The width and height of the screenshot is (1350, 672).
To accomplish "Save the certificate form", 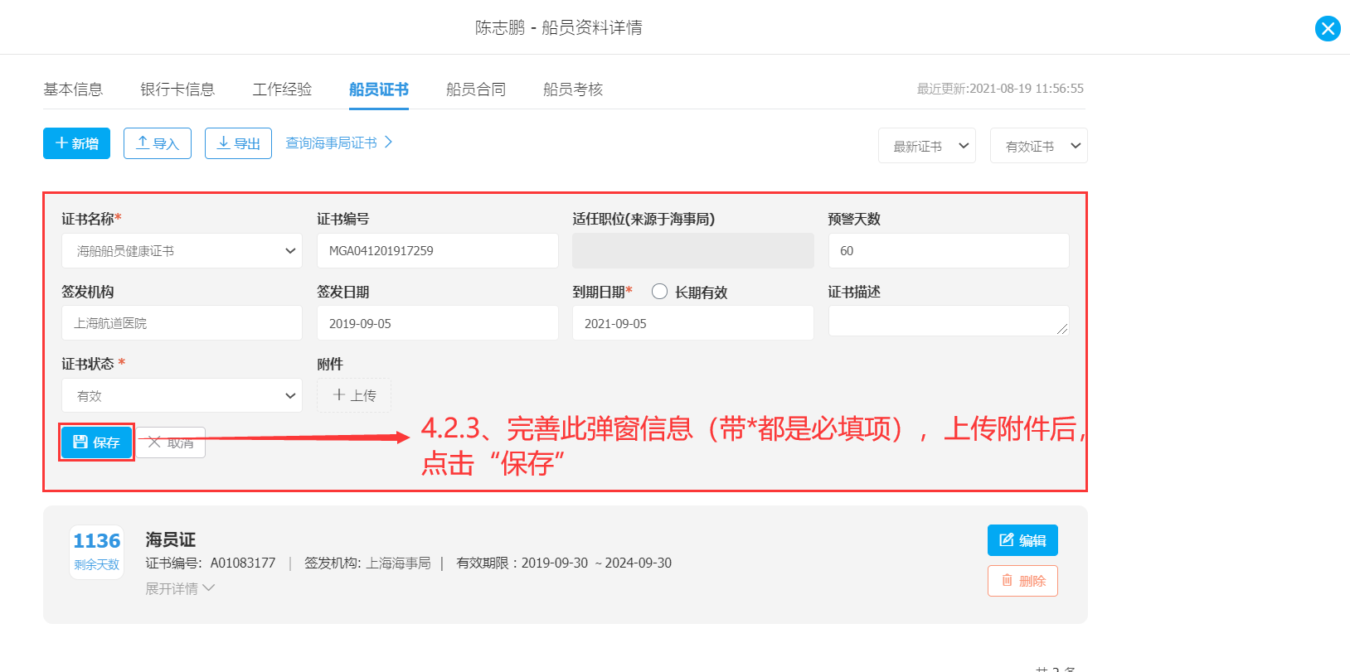I will pos(96,442).
